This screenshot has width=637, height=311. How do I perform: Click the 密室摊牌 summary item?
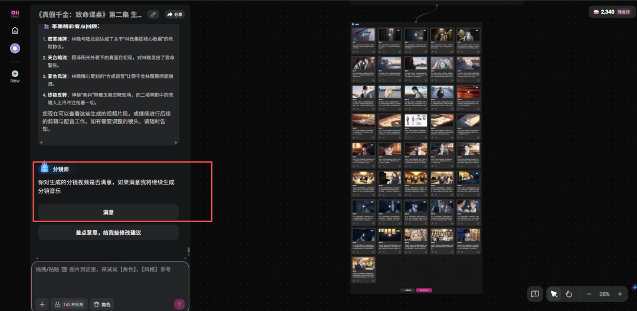(109, 42)
